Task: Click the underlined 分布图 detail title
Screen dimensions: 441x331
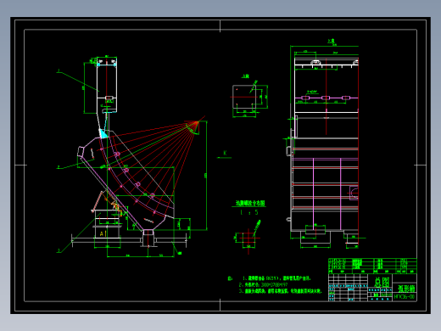Action: tap(250, 203)
